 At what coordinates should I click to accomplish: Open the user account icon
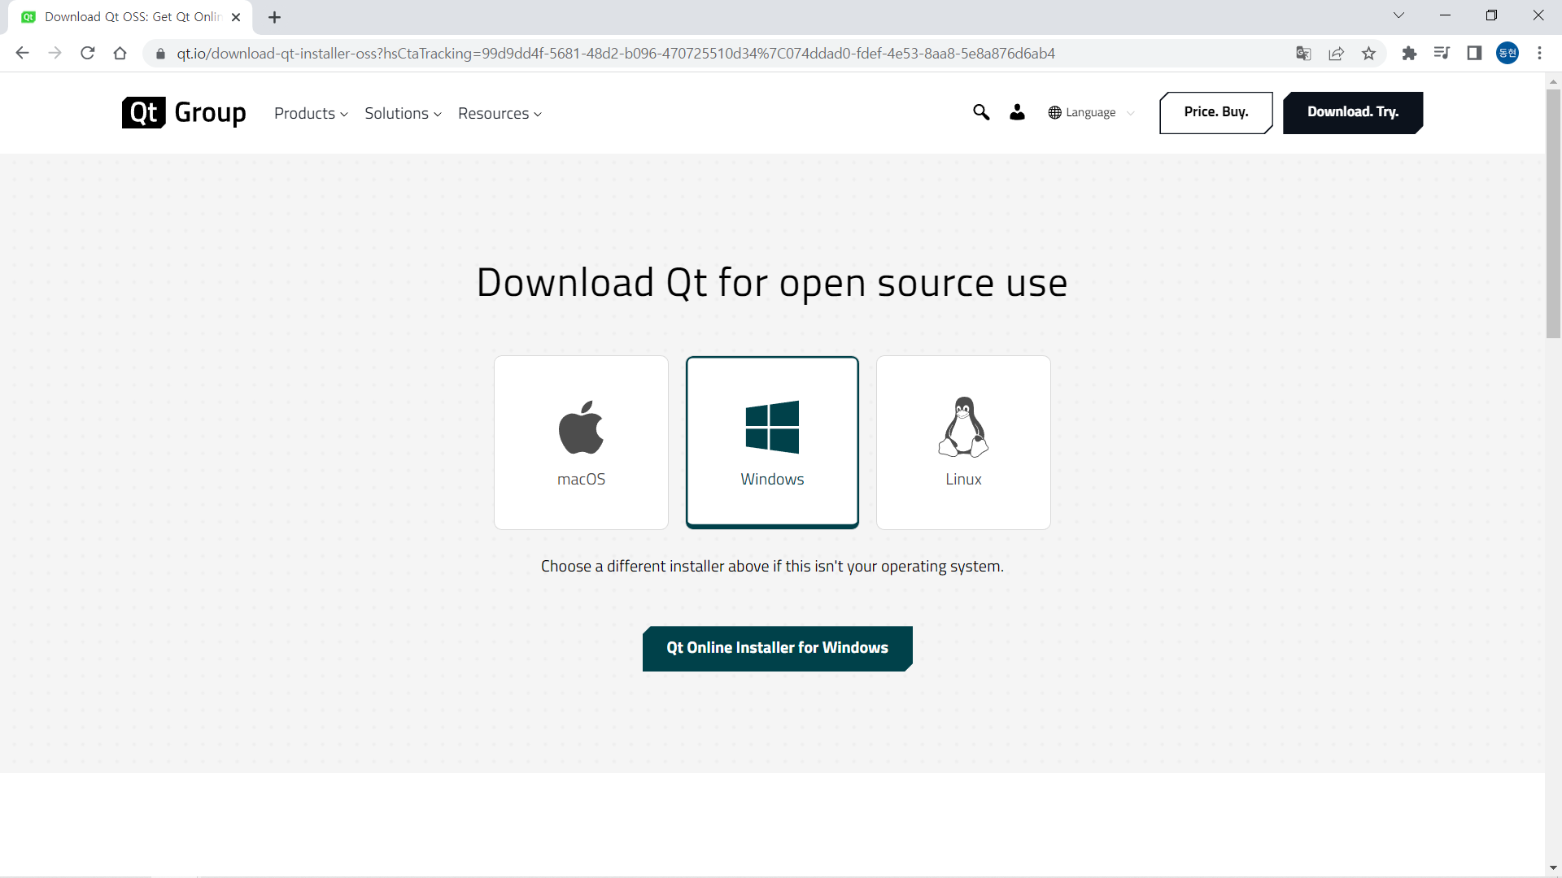click(1017, 112)
